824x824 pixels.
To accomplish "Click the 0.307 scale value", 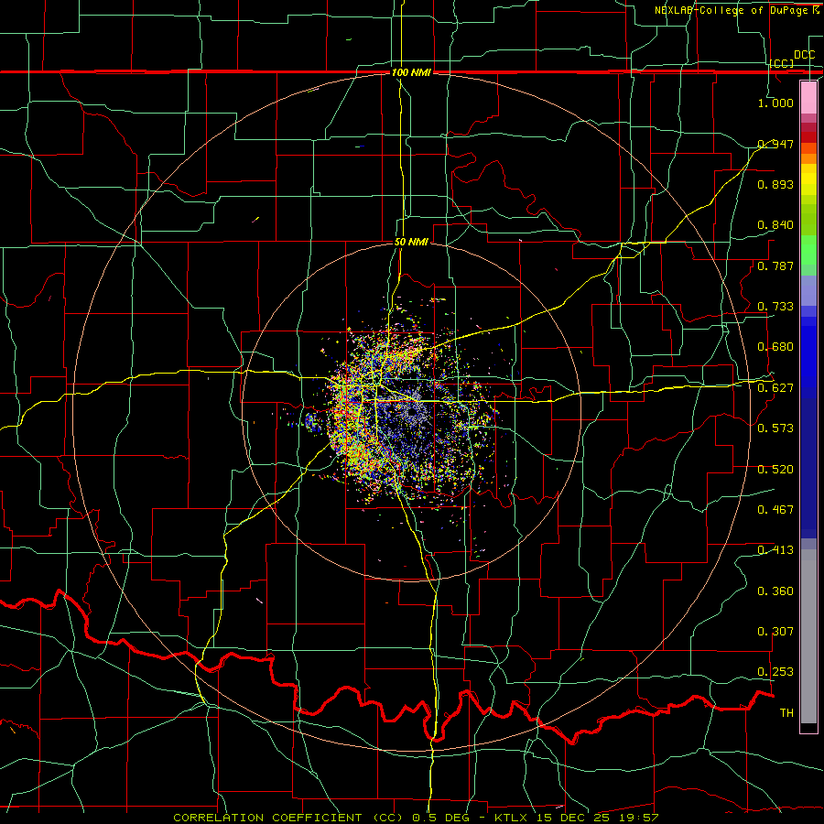I will click(x=775, y=632).
